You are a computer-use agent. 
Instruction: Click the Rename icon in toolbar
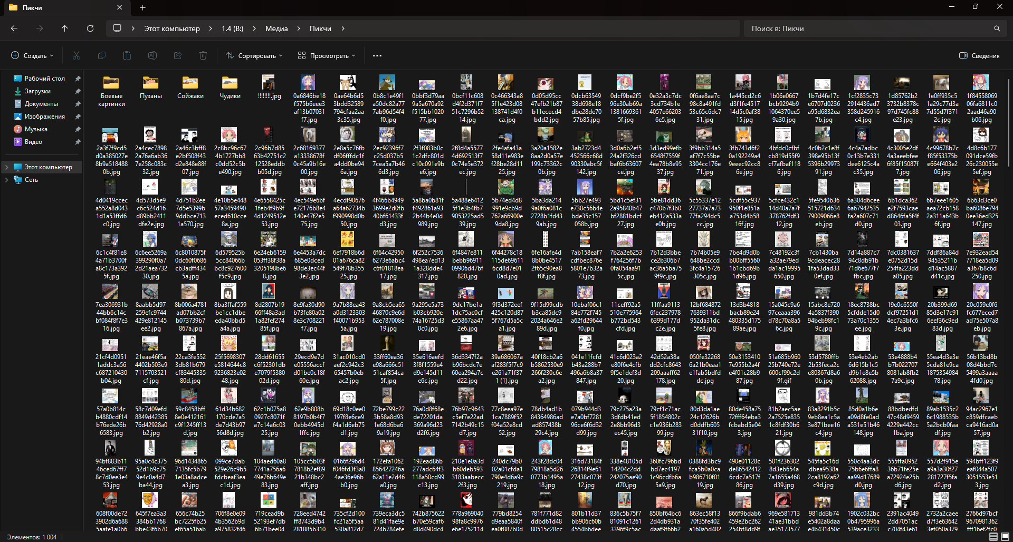(x=152, y=55)
